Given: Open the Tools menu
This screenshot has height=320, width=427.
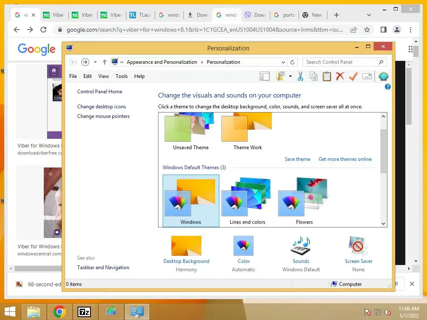Looking at the screenshot, I should pos(121,76).
